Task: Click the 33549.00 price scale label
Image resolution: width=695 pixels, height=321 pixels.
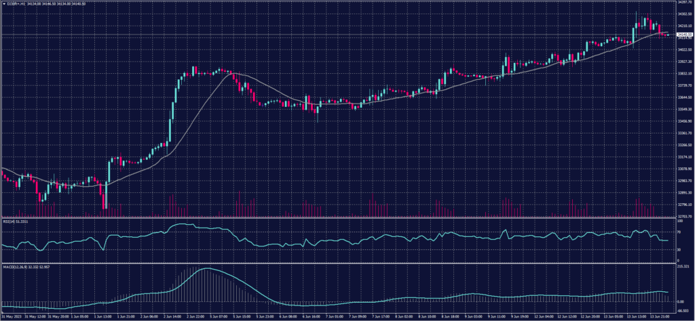Action: [682, 109]
